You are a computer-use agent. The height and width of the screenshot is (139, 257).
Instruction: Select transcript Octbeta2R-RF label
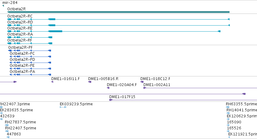tap(20, 40)
